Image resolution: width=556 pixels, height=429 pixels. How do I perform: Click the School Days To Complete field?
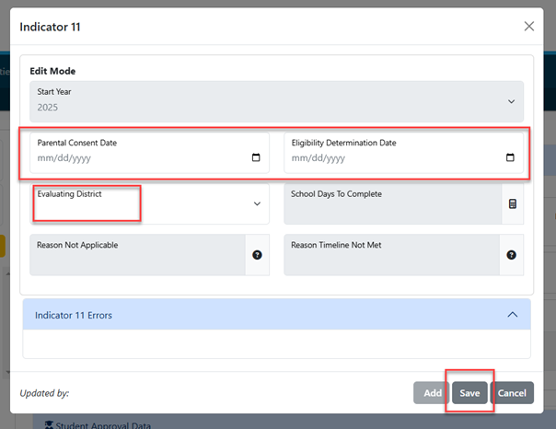(393, 203)
